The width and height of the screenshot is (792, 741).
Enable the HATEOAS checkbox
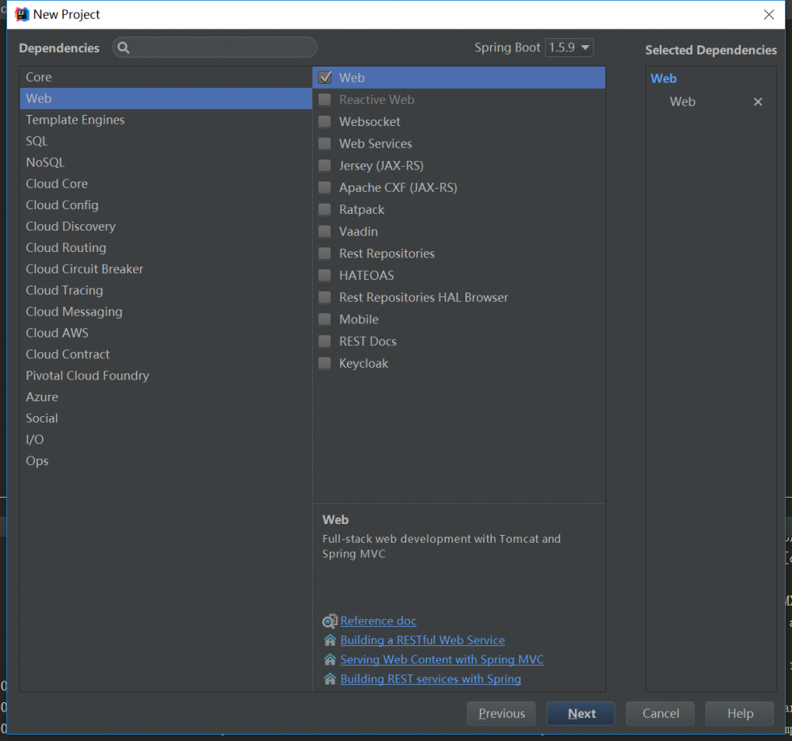pos(325,276)
